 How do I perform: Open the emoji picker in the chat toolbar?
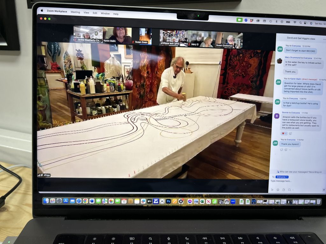coord(278,190)
